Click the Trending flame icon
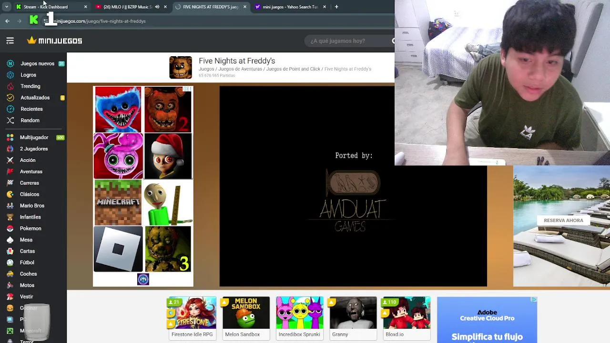Viewport: 610px width, 343px height. (10, 86)
